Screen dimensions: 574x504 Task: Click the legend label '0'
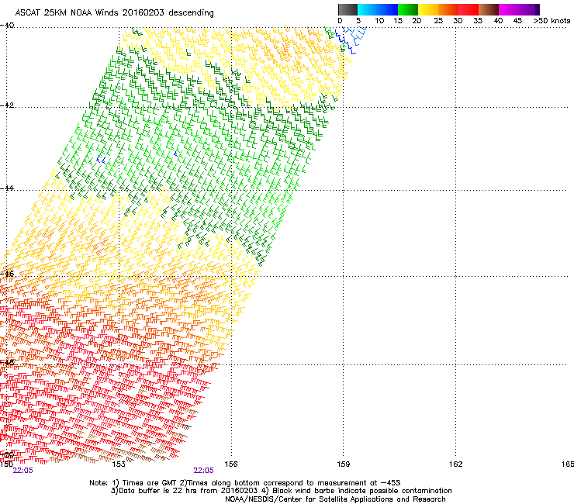pos(340,21)
